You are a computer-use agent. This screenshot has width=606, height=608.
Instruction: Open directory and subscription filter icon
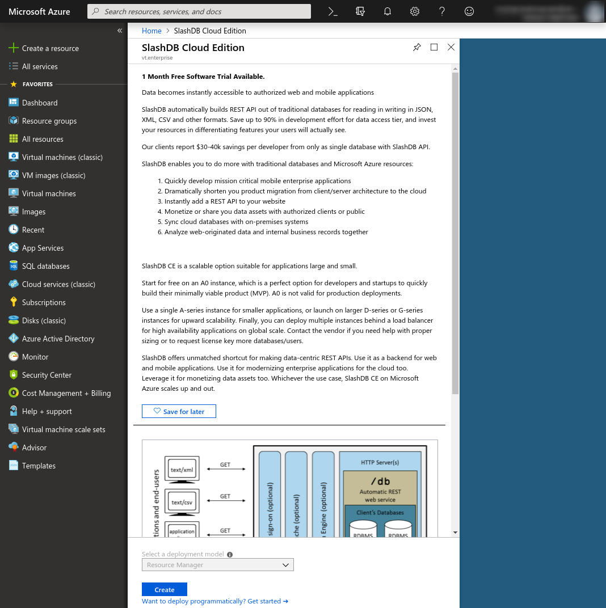[x=360, y=11]
